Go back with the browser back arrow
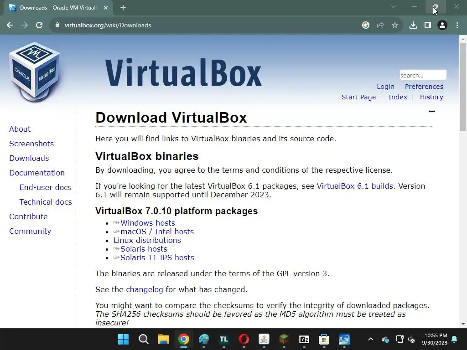467x350 pixels. click(x=10, y=26)
